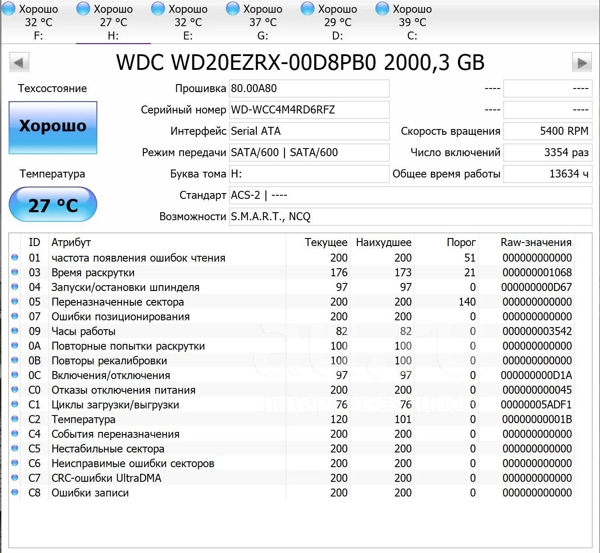Screen dimensions: 600x553
Task: Click the status dot for Отказы отключения питания
Action: (15, 389)
